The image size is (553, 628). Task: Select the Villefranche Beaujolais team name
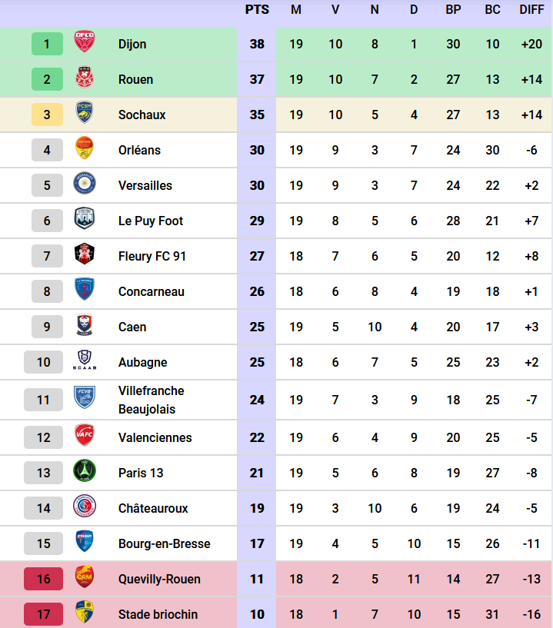tap(152, 400)
